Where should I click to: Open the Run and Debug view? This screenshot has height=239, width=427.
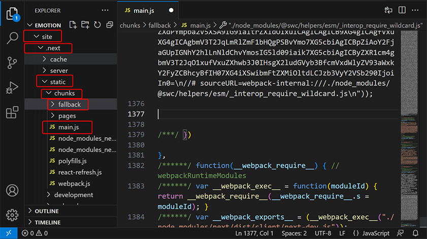[12, 88]
